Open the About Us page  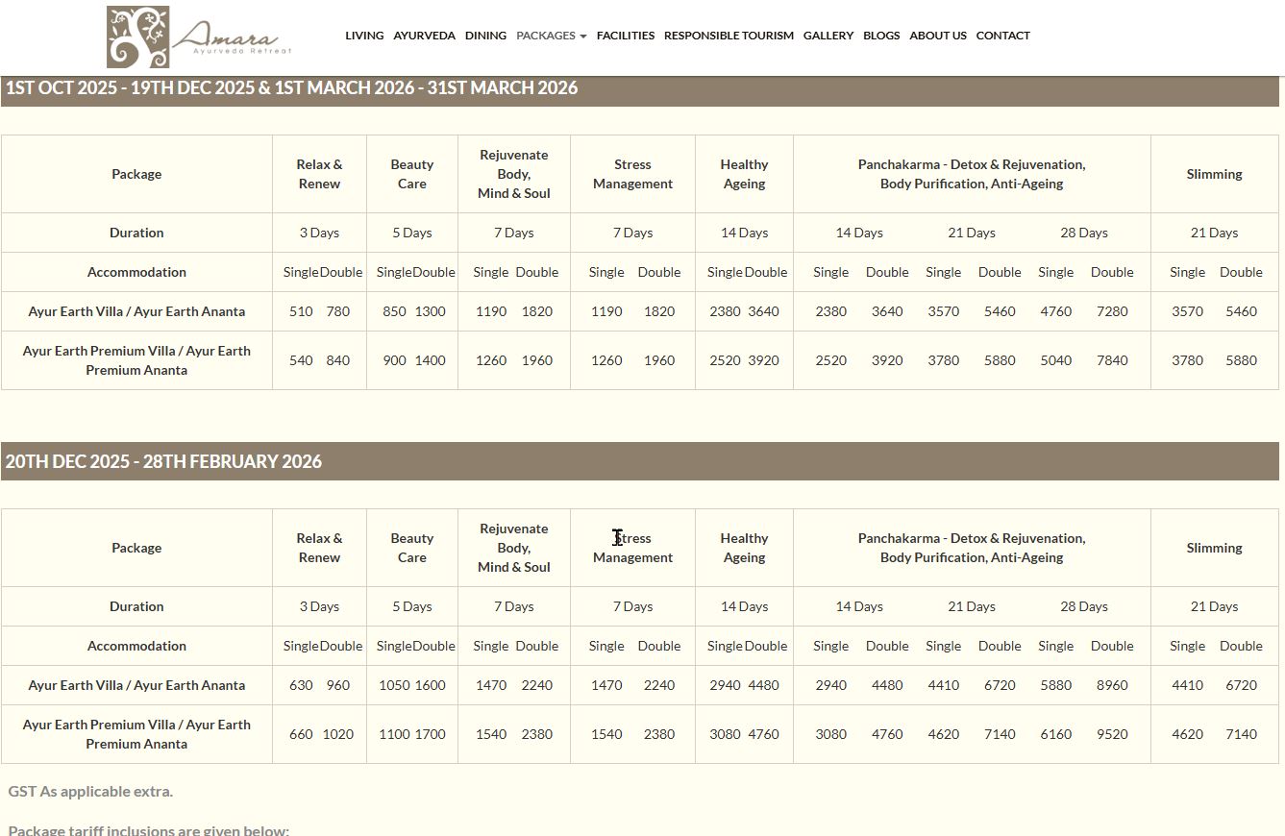[937, 36]
